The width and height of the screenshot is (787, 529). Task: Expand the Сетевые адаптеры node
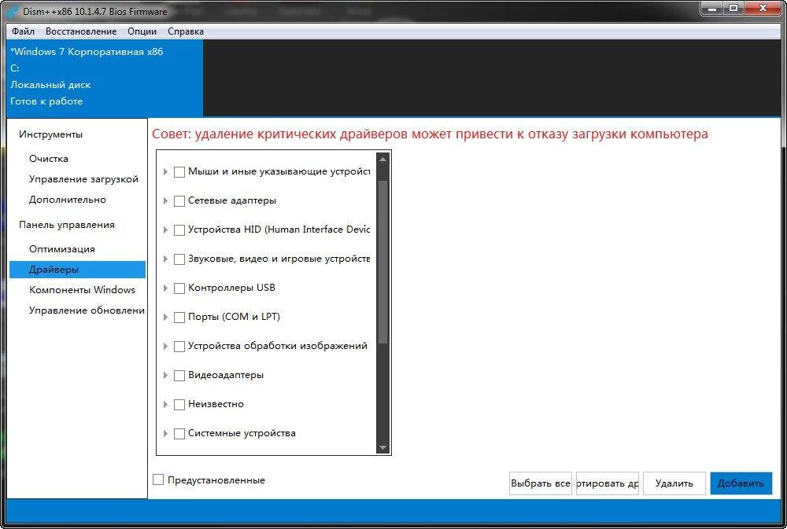165,201
